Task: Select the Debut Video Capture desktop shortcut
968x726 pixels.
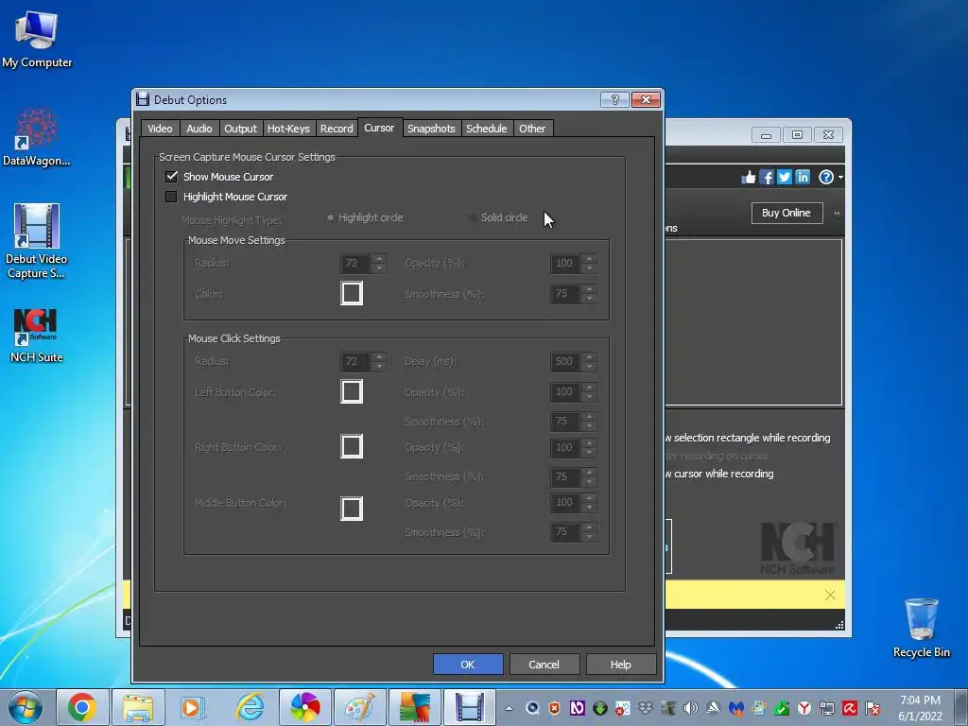Action: tap(37, 241)
